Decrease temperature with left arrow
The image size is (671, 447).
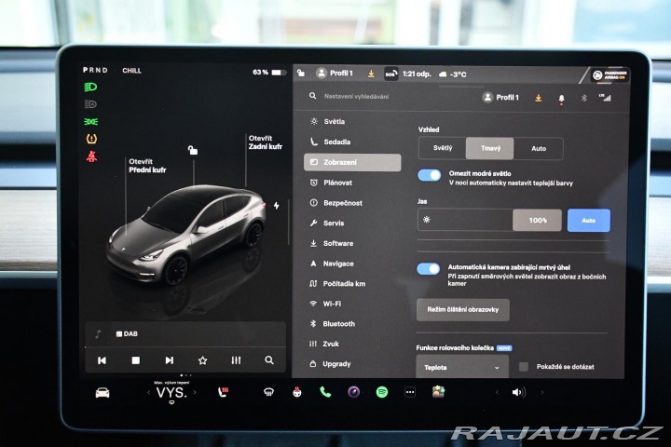click(148, 393)
